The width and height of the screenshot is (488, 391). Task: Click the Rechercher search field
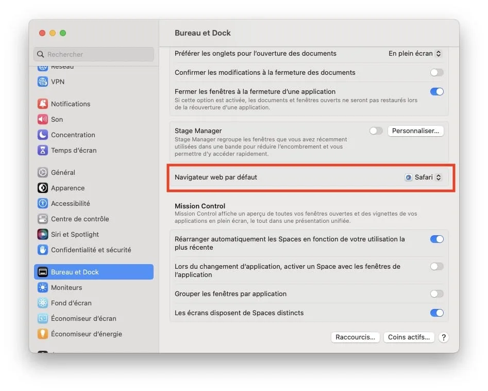point(94,54)
